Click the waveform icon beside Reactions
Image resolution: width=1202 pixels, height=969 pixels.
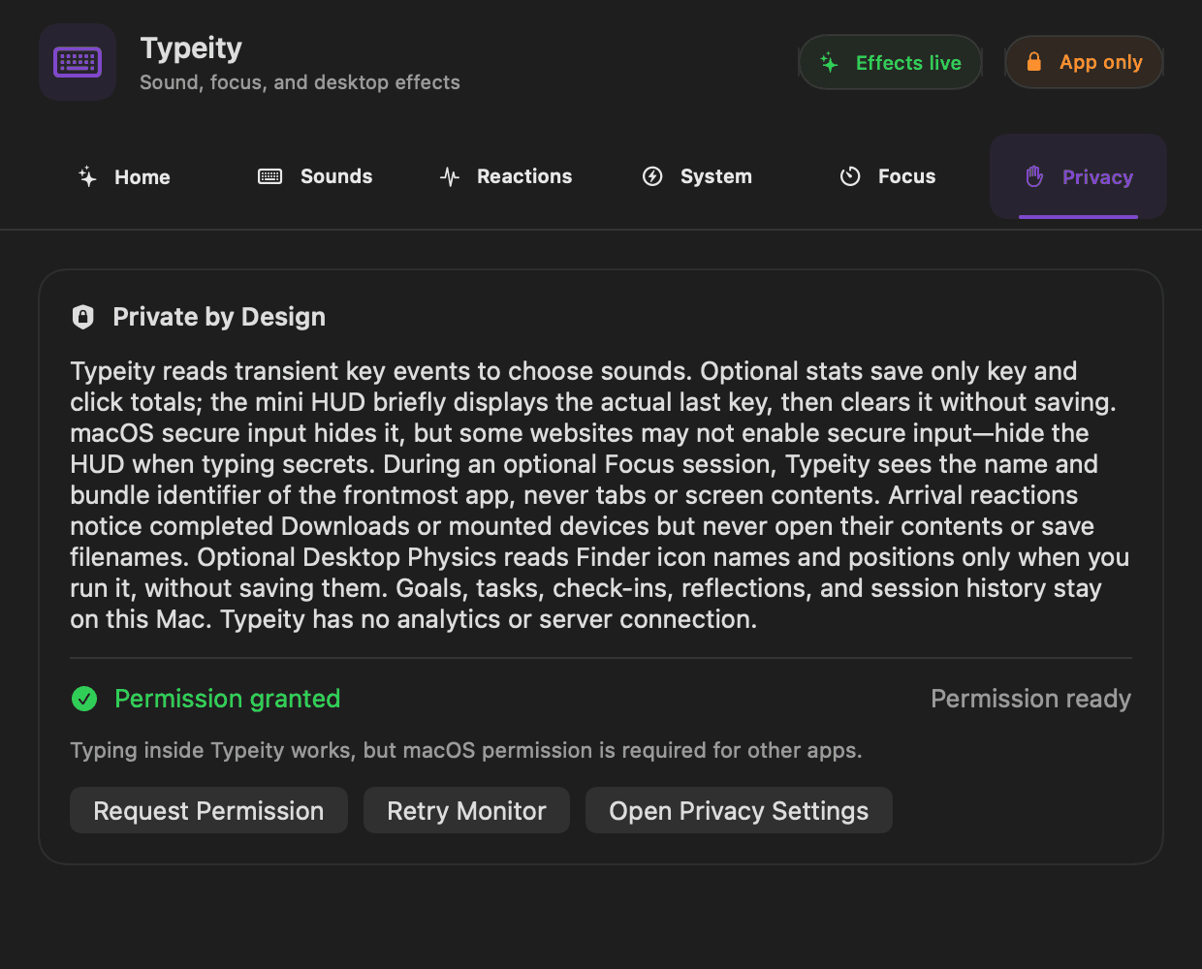pos(450,176)
